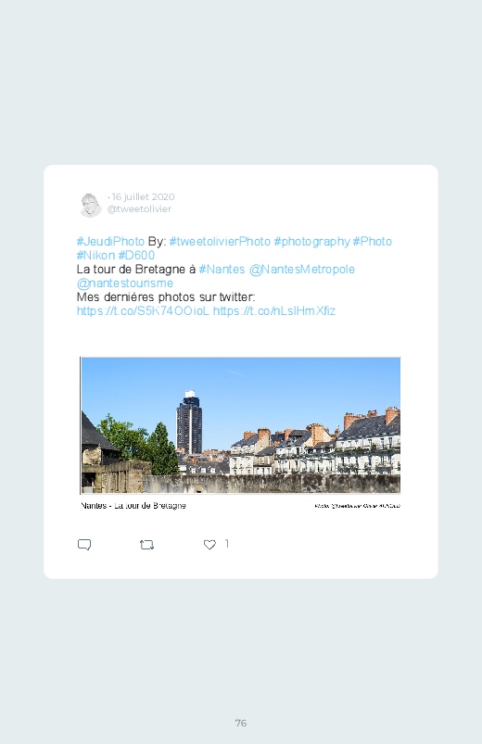Screen dimensions: 482x744
Task: Open the Tour de Bretagne photo
Action: [241, 425]
